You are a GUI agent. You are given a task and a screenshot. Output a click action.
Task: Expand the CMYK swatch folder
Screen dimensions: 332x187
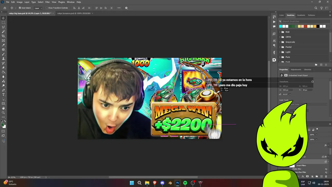[280, 37]
